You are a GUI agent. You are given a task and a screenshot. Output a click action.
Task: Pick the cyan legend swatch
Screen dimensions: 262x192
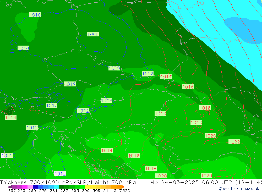(56, 187)
